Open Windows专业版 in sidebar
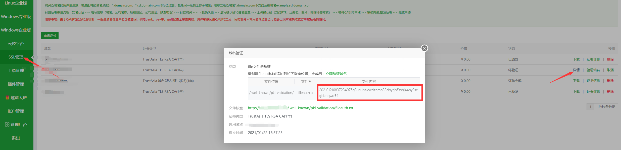The image size is (621, 150). click(16, 16)
